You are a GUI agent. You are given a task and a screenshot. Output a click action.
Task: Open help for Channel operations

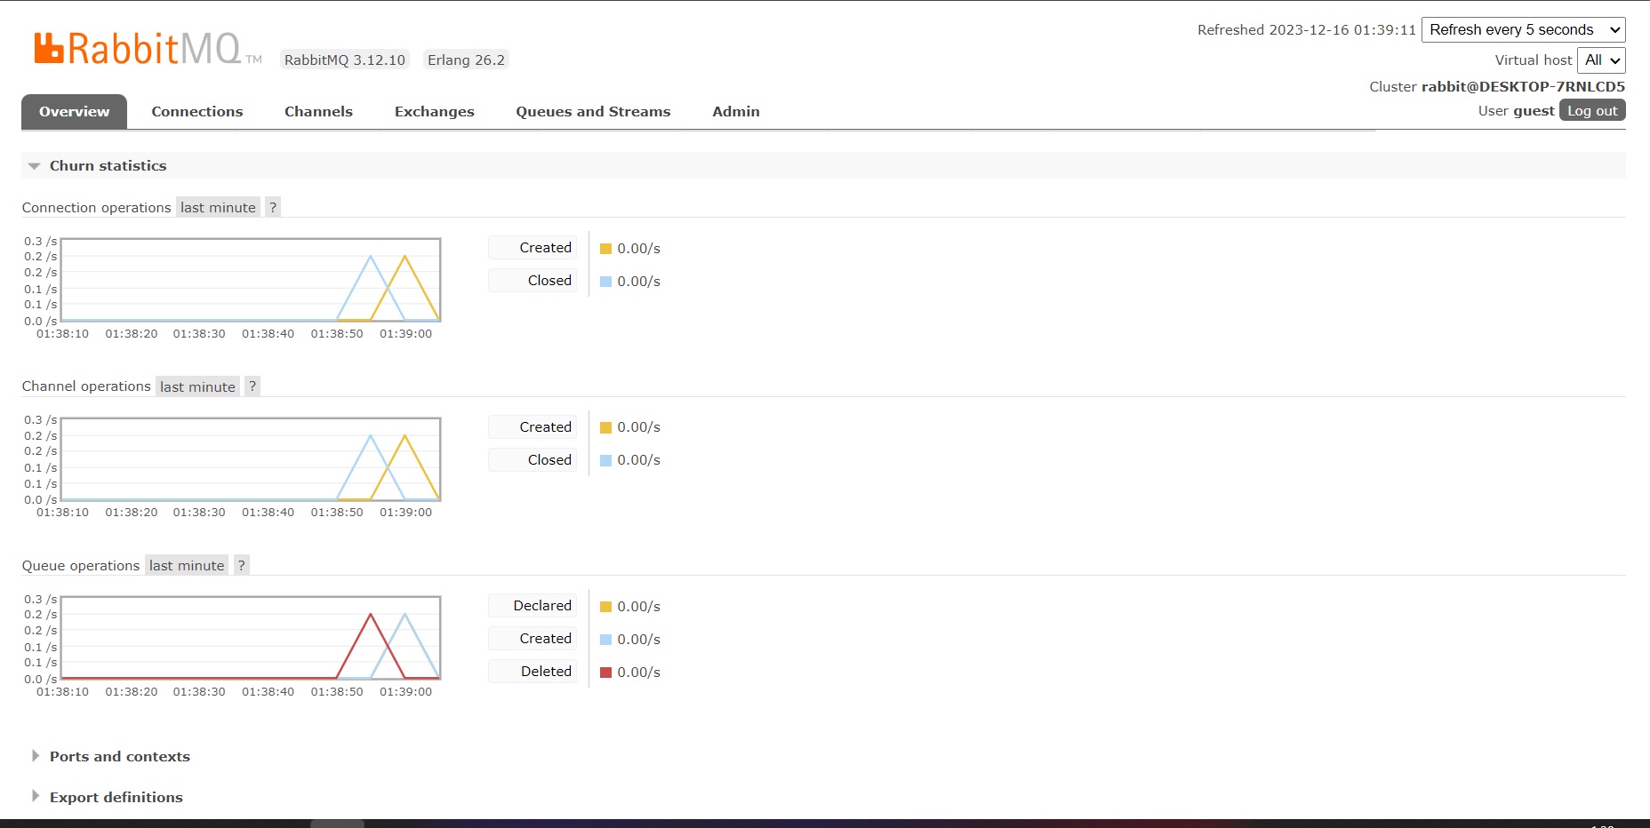tap(252, 386)
